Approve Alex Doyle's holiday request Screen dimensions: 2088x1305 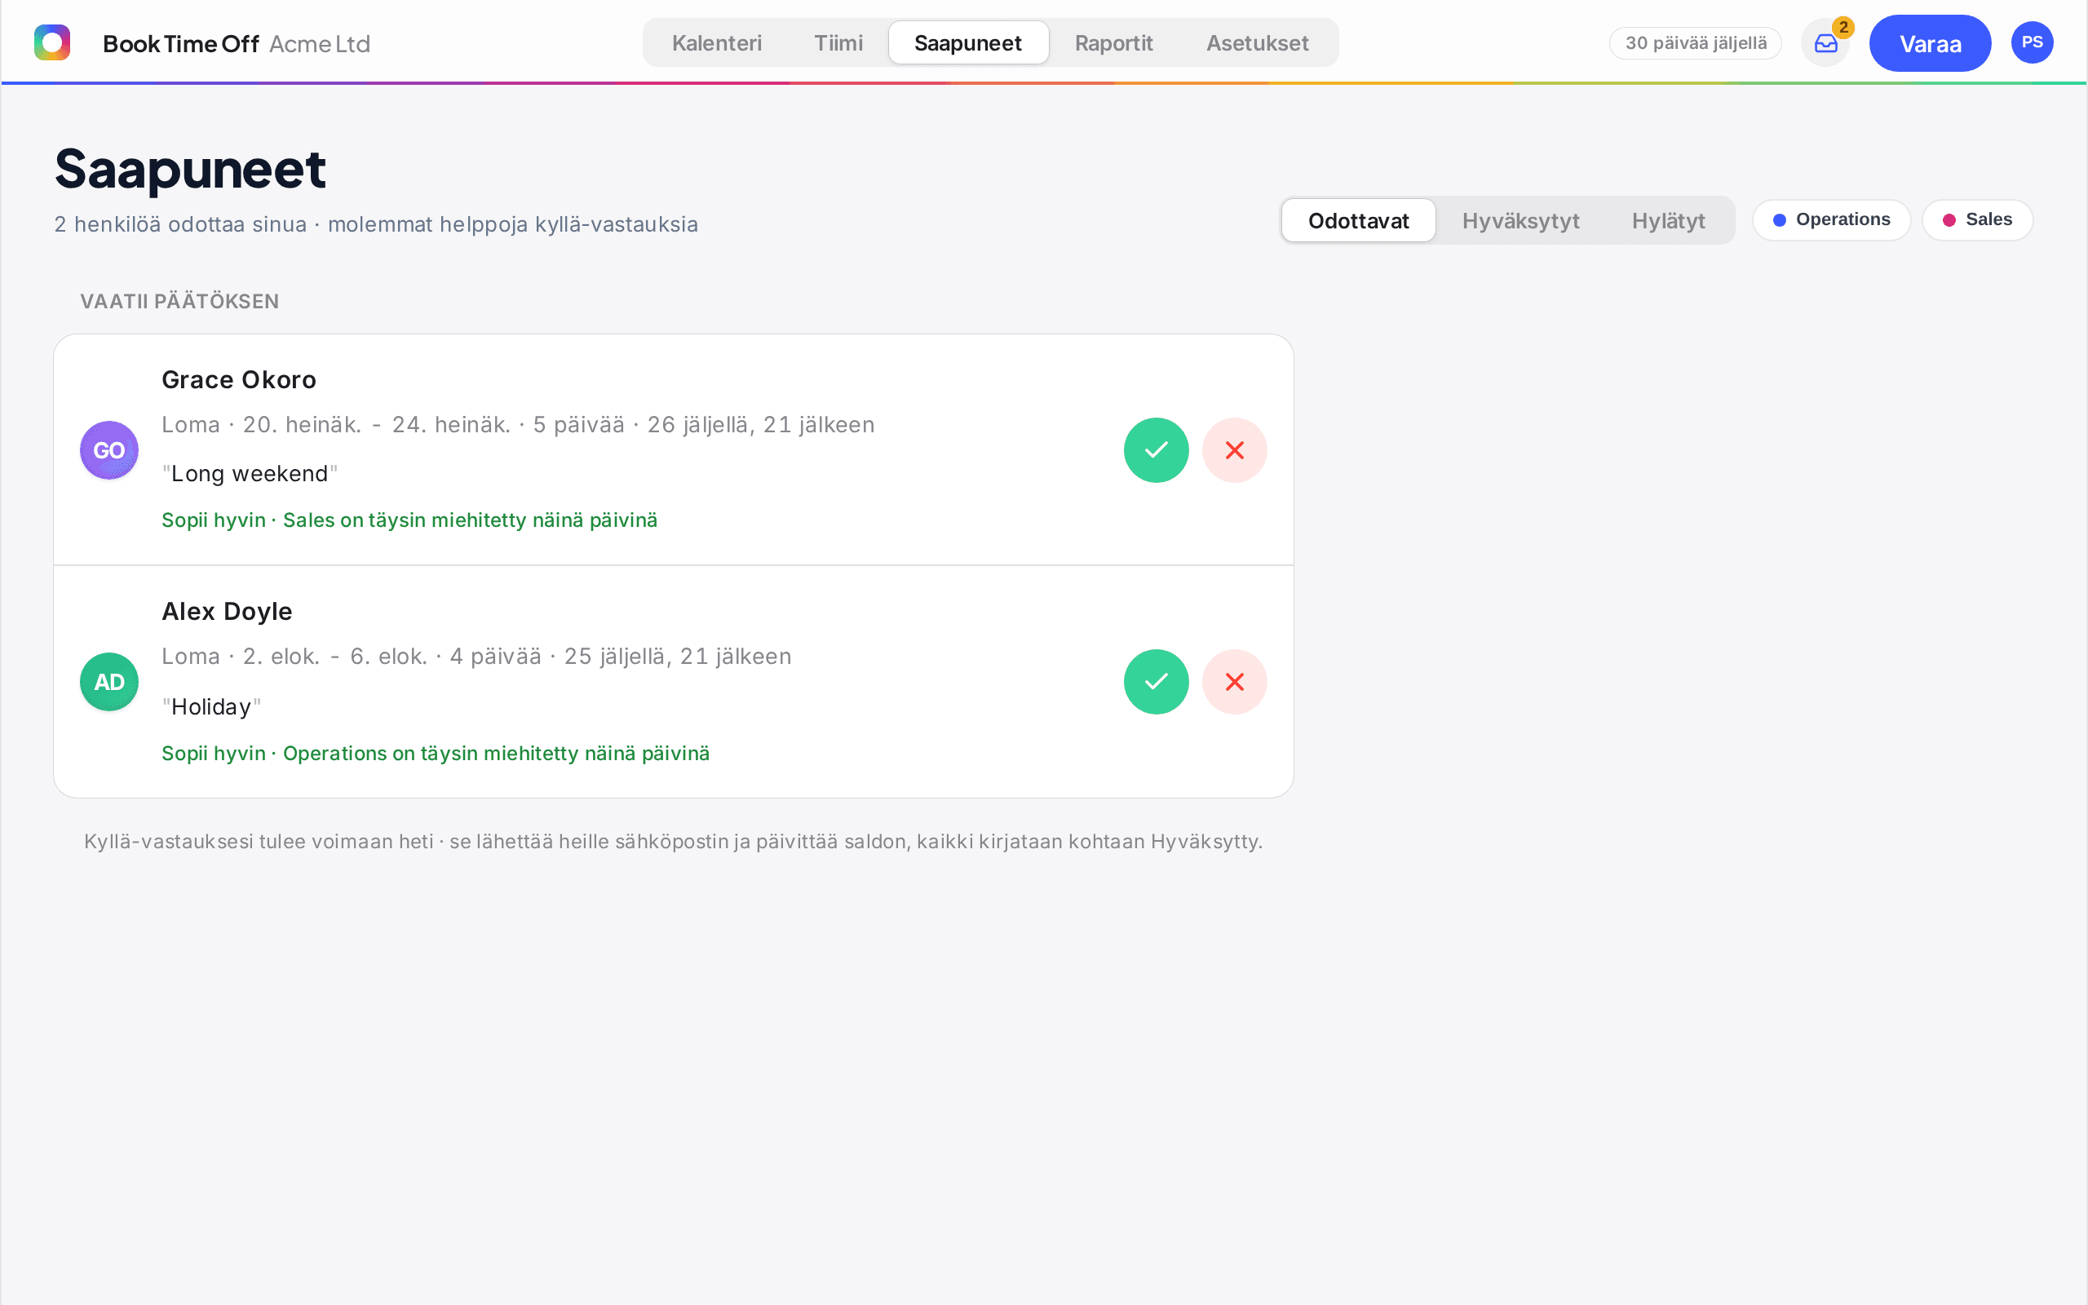pyautogui.click(x=1157, y=682)
